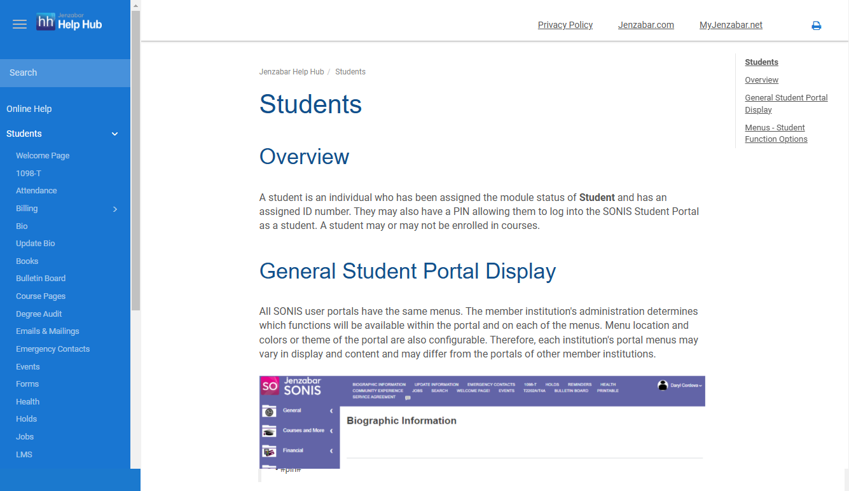Open Emergency Contacts help topic
Screen dimensions: 849x491
click(53, 349)
